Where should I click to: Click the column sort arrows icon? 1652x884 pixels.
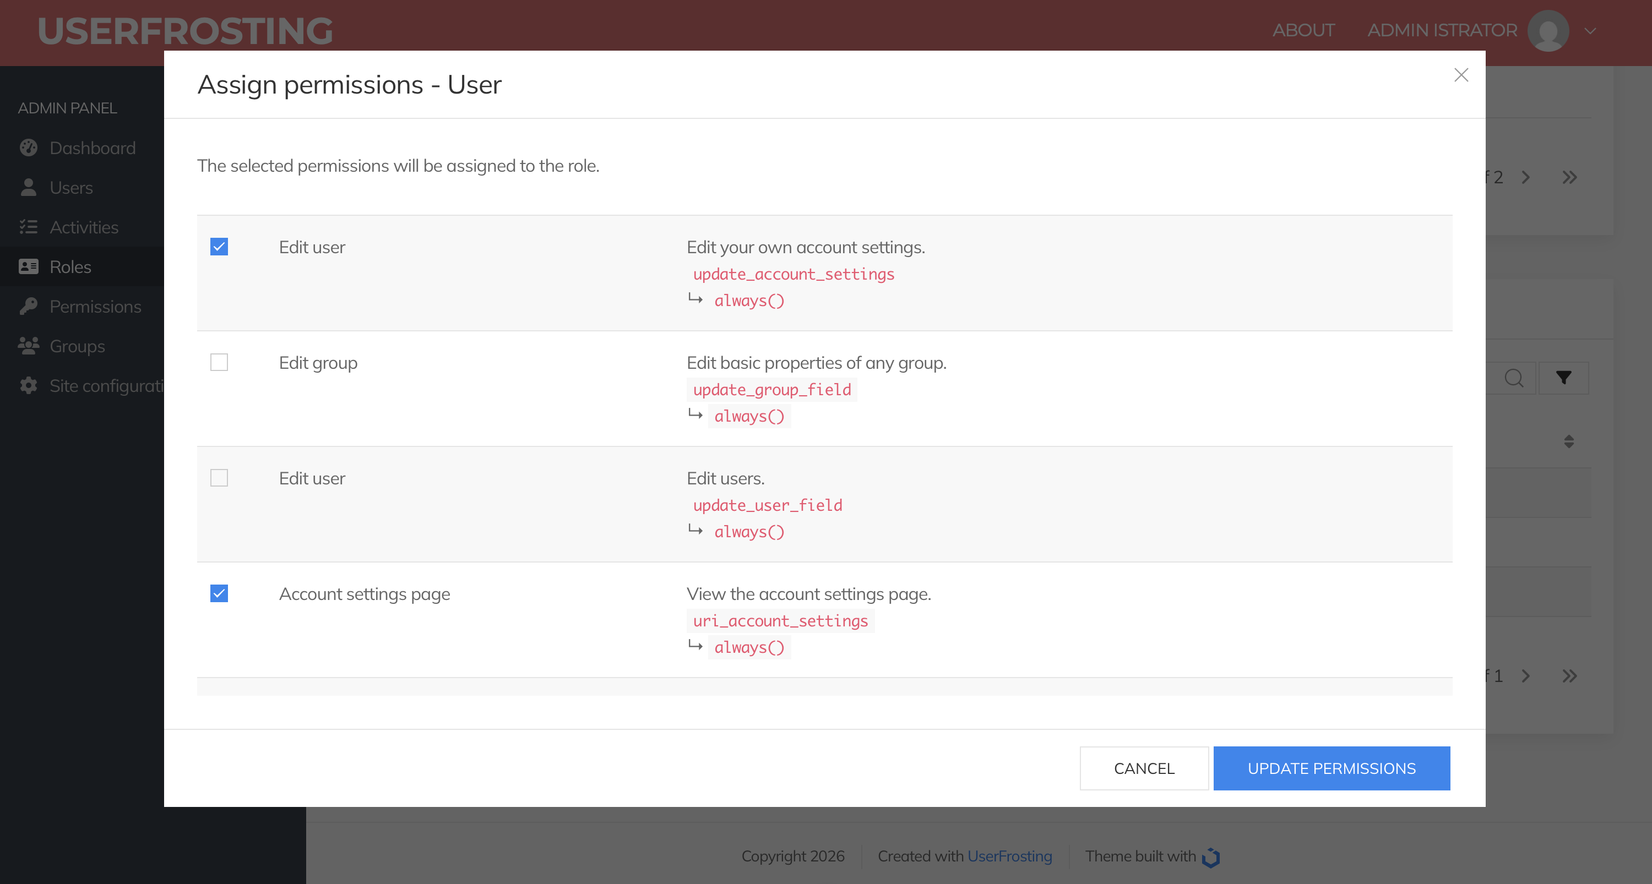tap(1569, 441)
